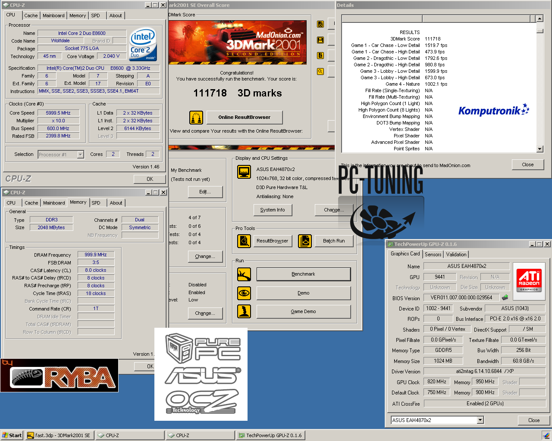
Task: Open System Info in 3DMark
Action: (x=273, y=210)
